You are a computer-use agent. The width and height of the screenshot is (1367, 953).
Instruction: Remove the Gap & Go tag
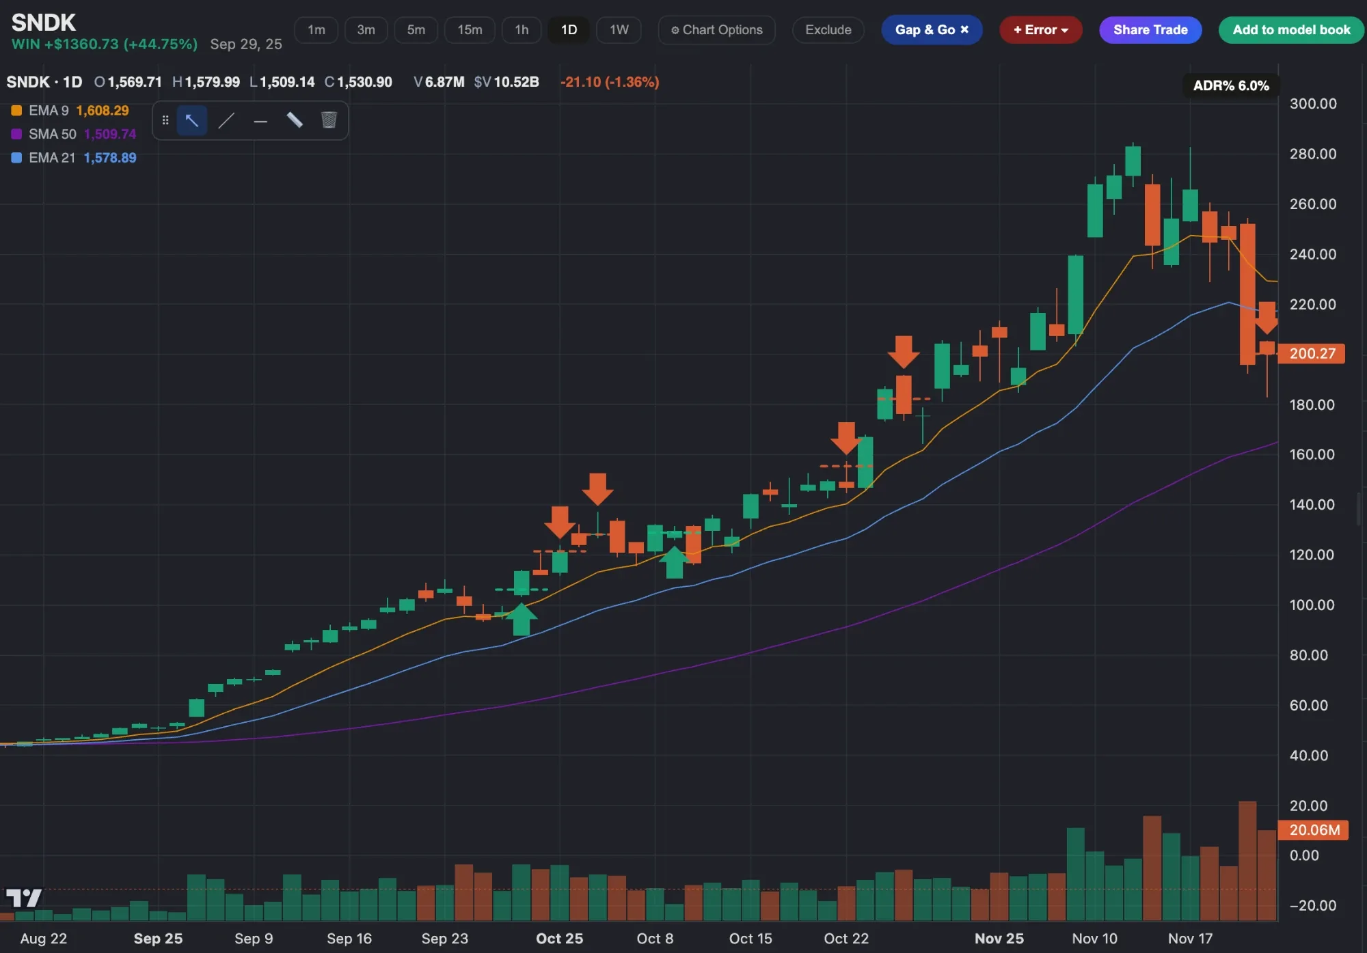pos(964,30)
